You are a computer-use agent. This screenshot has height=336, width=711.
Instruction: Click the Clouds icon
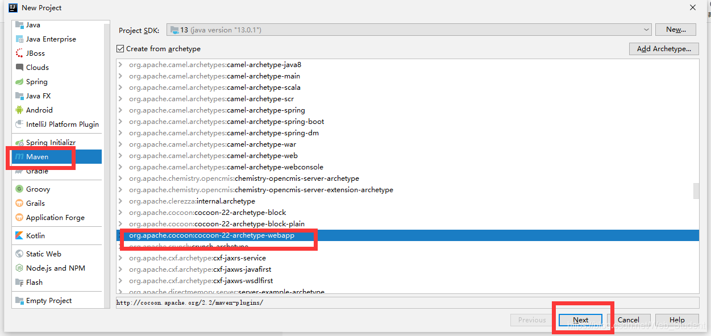click(x=19, y=68)
